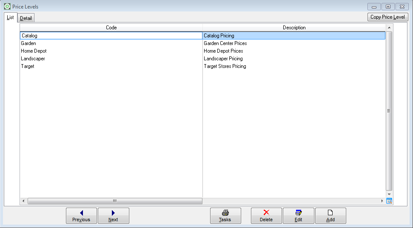Click the Price Levels window title icon
413x228 pixels.
click(x=7, y=6)
